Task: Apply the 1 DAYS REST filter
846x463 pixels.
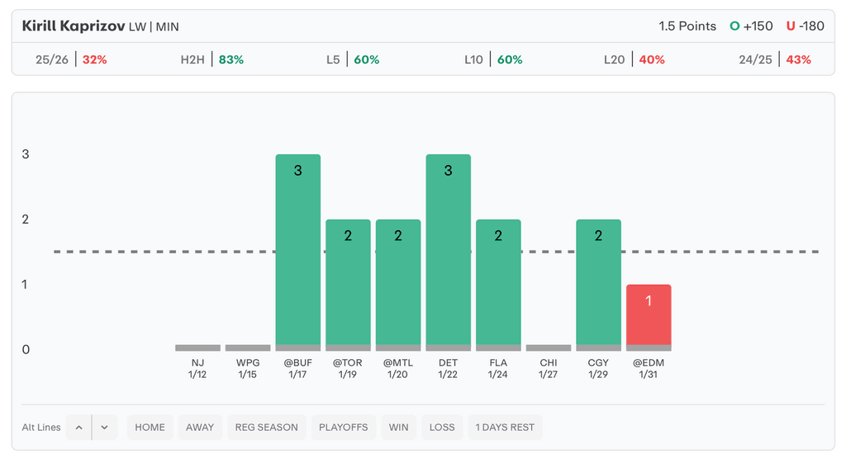Action: click(505, 428)
